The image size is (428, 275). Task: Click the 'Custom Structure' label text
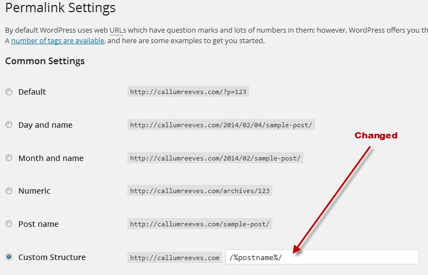click(52, 257)
